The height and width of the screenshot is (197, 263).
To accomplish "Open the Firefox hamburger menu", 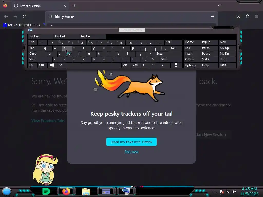I will pos(257,16).
